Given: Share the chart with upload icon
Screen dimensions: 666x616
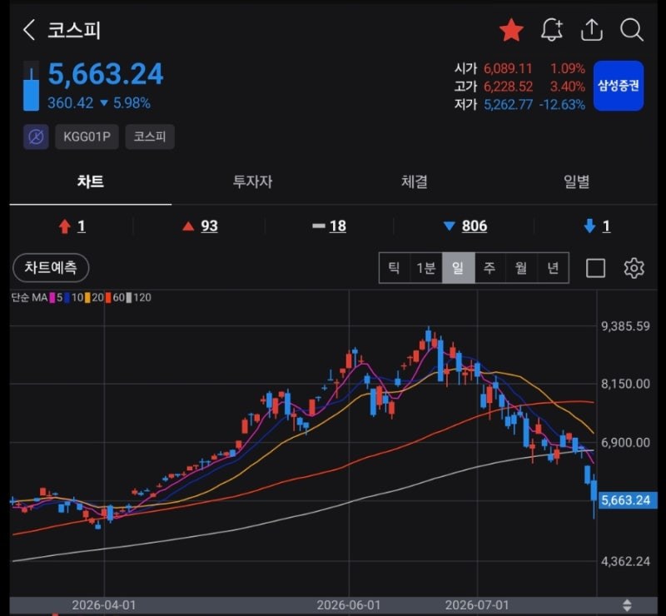Looking at the screenshot, I should (592, 30).
